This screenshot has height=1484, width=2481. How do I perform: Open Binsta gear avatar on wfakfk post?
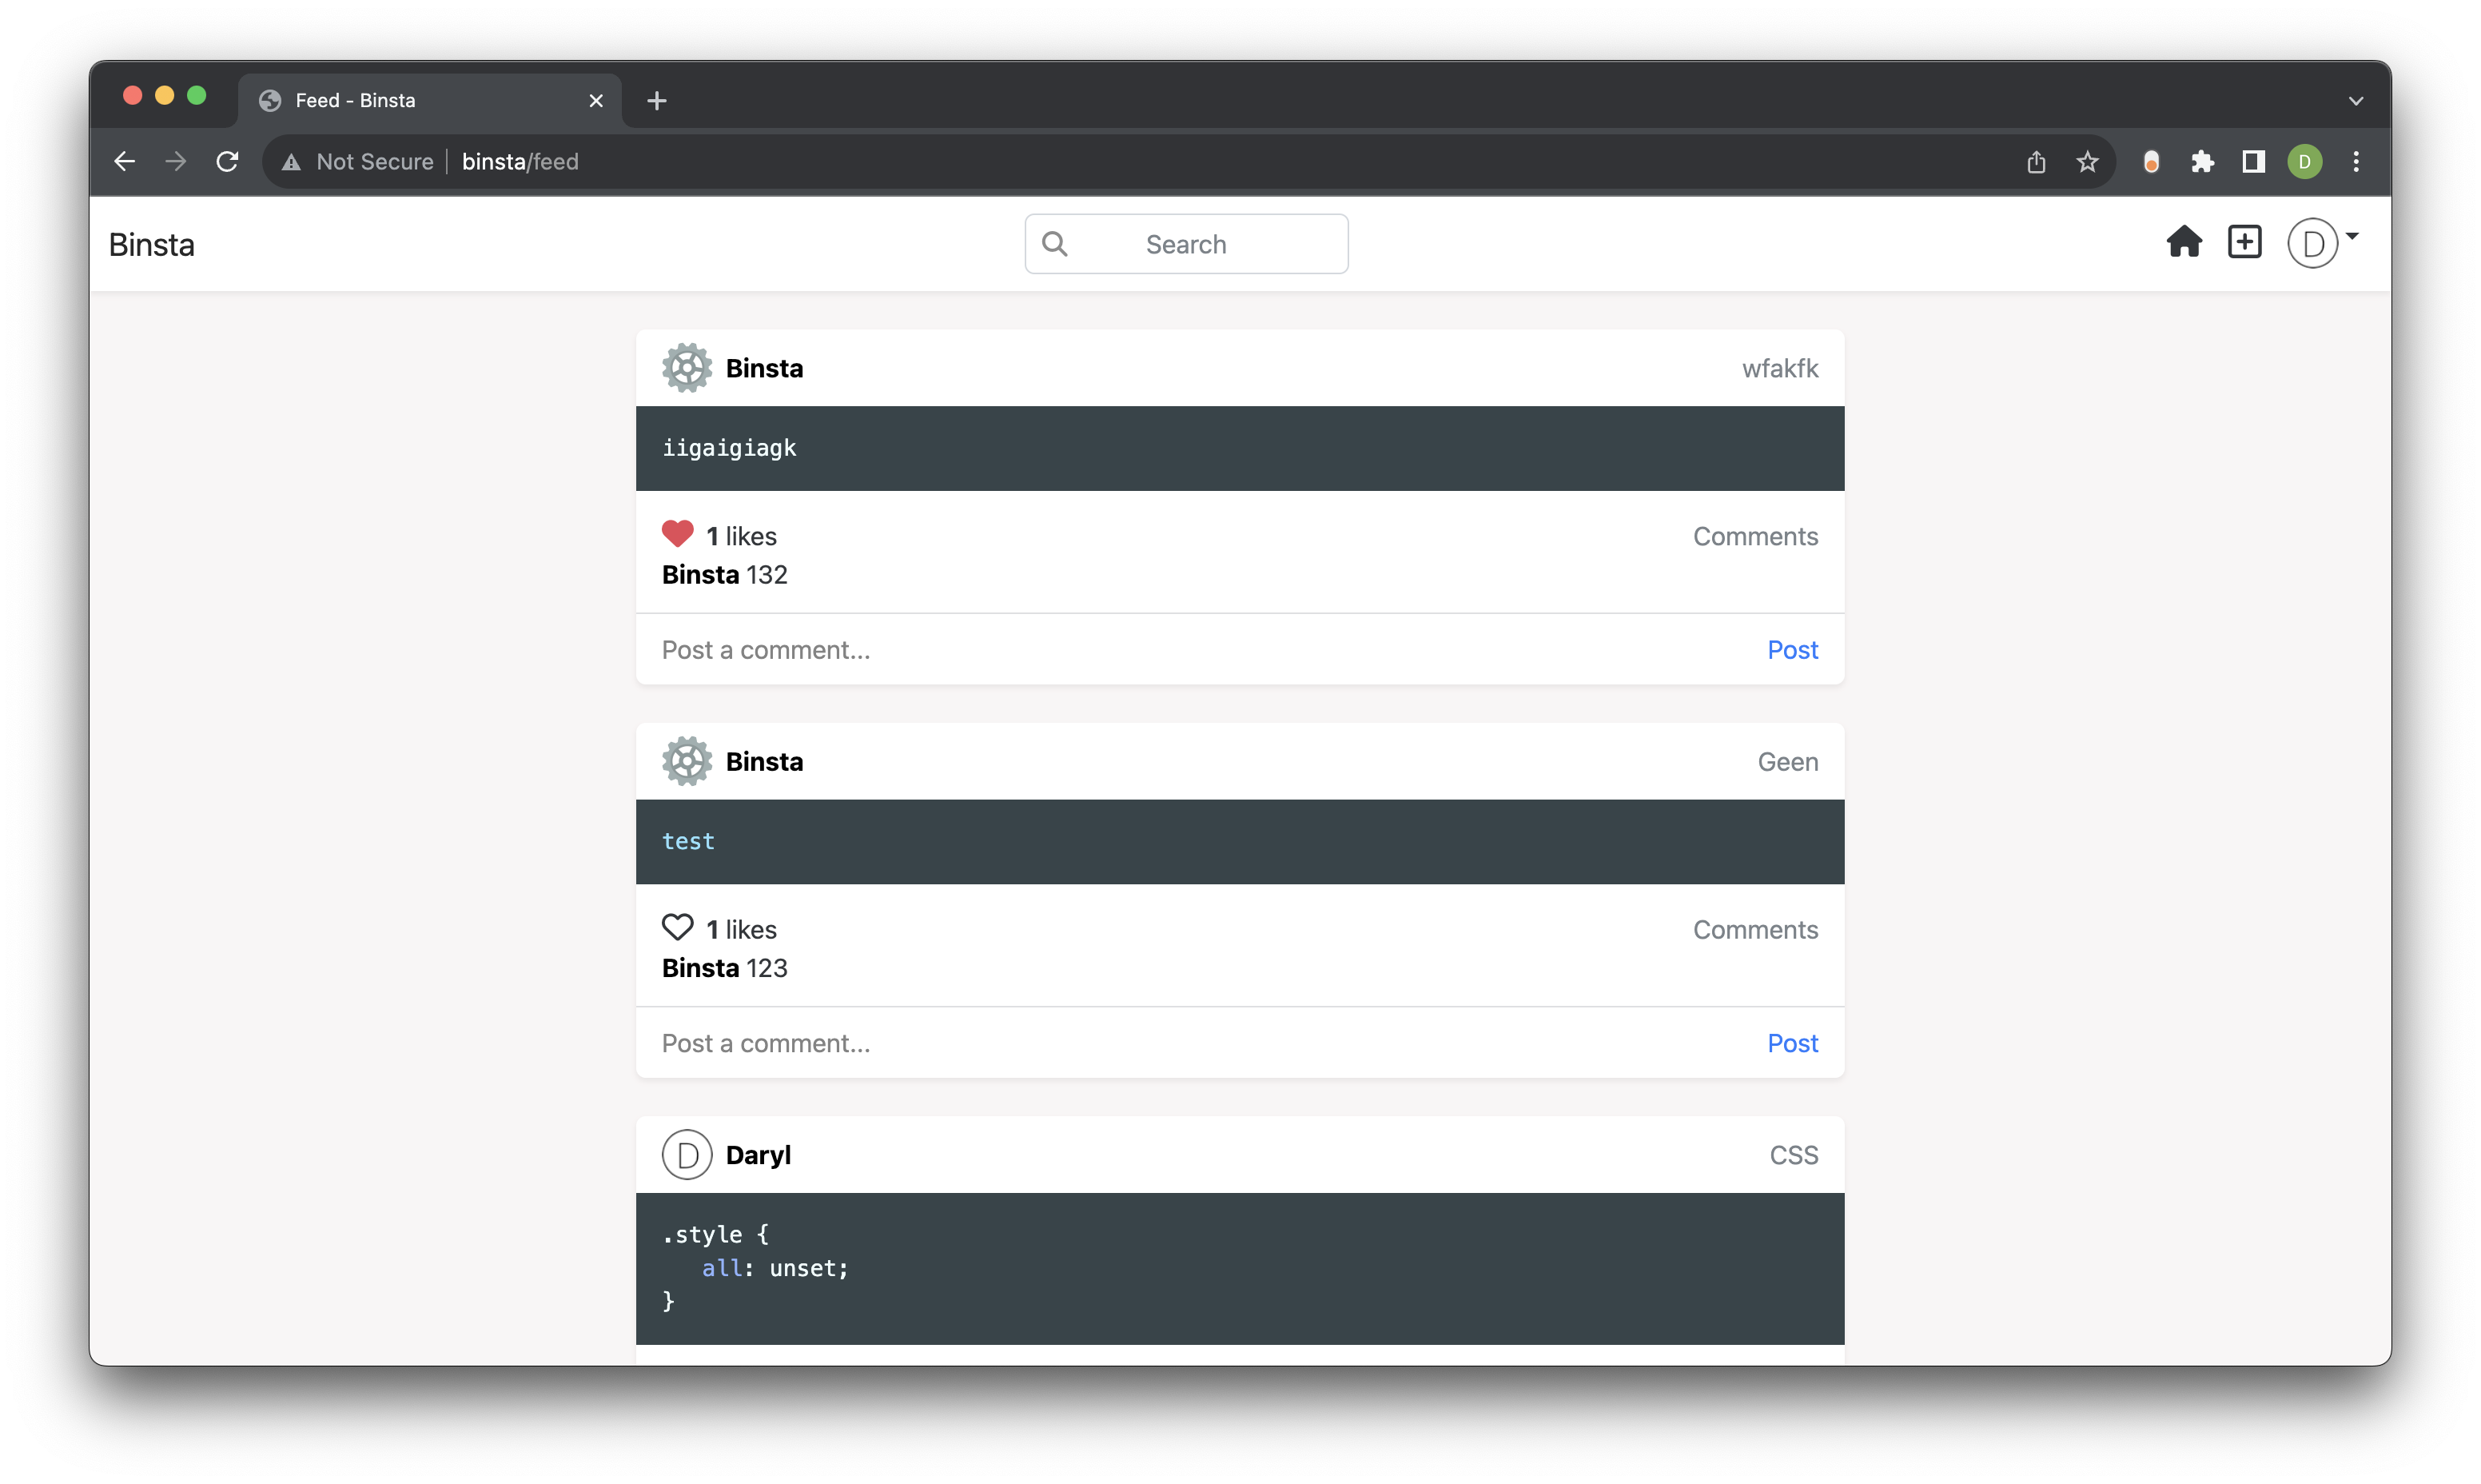pos(687,368)
